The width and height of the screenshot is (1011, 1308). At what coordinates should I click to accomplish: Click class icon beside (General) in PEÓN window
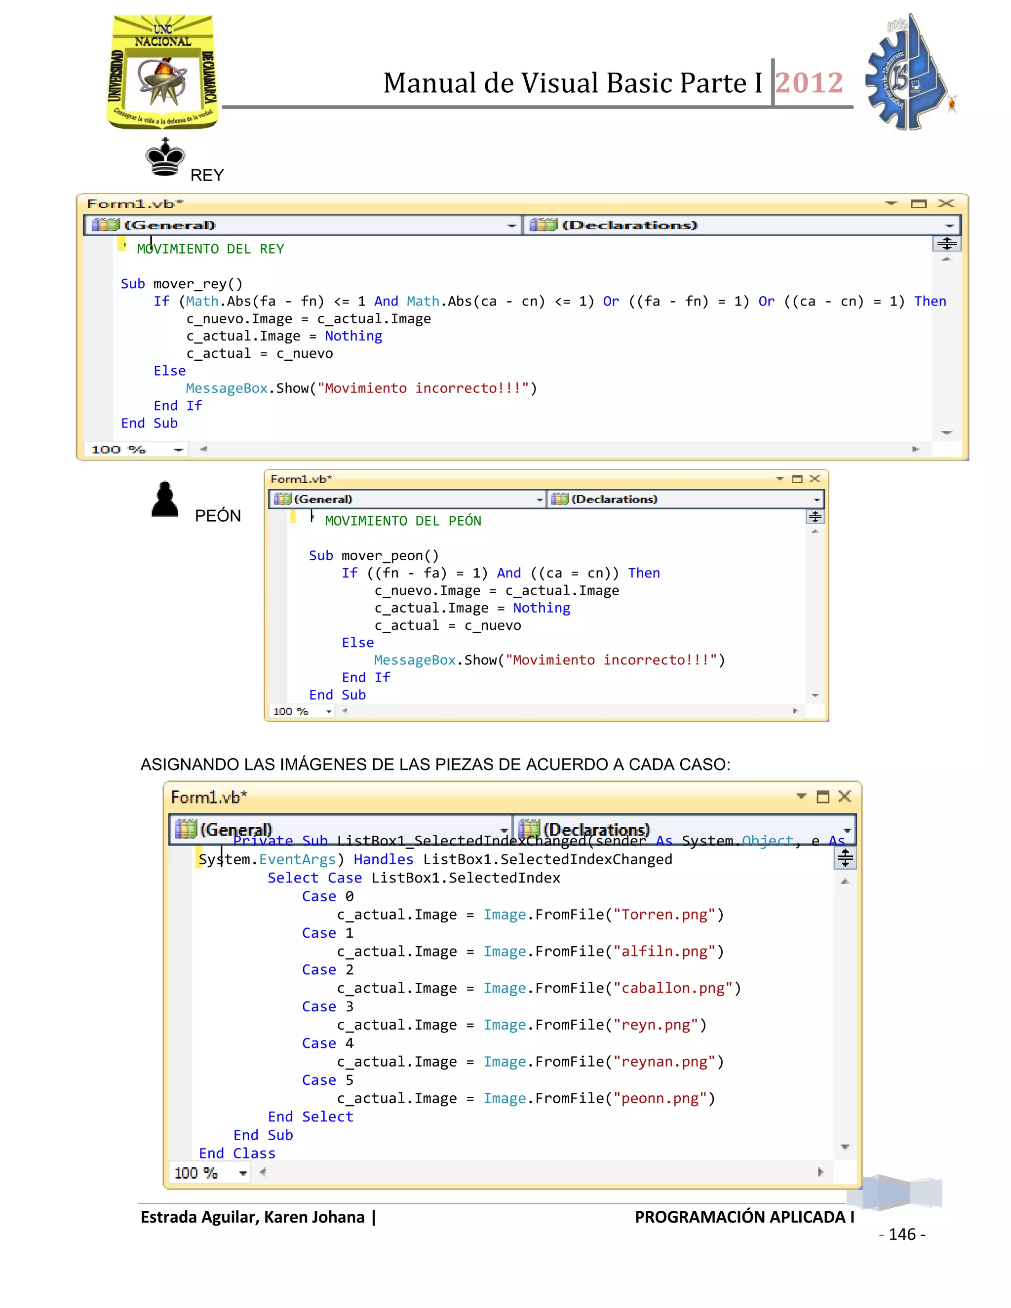coord(283,499)
